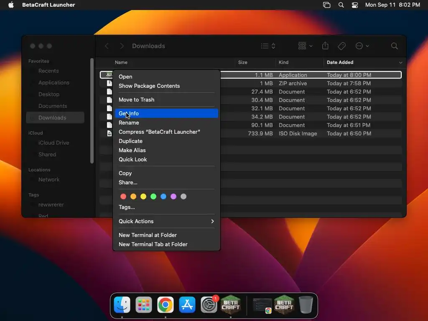
Task: Open Finder from the Dock
Action: (x=122, y=304)
